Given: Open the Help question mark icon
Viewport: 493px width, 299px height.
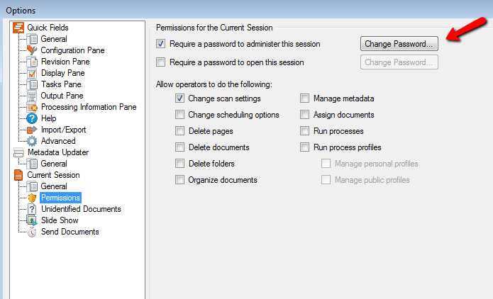Looking at the screenshot, I should click(32, 118).
